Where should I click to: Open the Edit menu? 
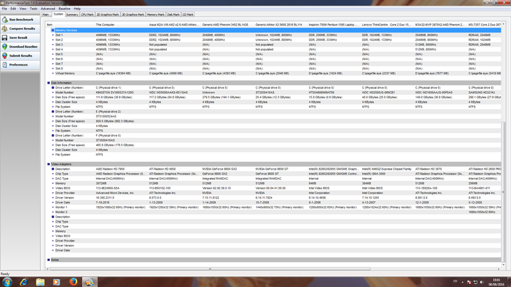[13, 9]
